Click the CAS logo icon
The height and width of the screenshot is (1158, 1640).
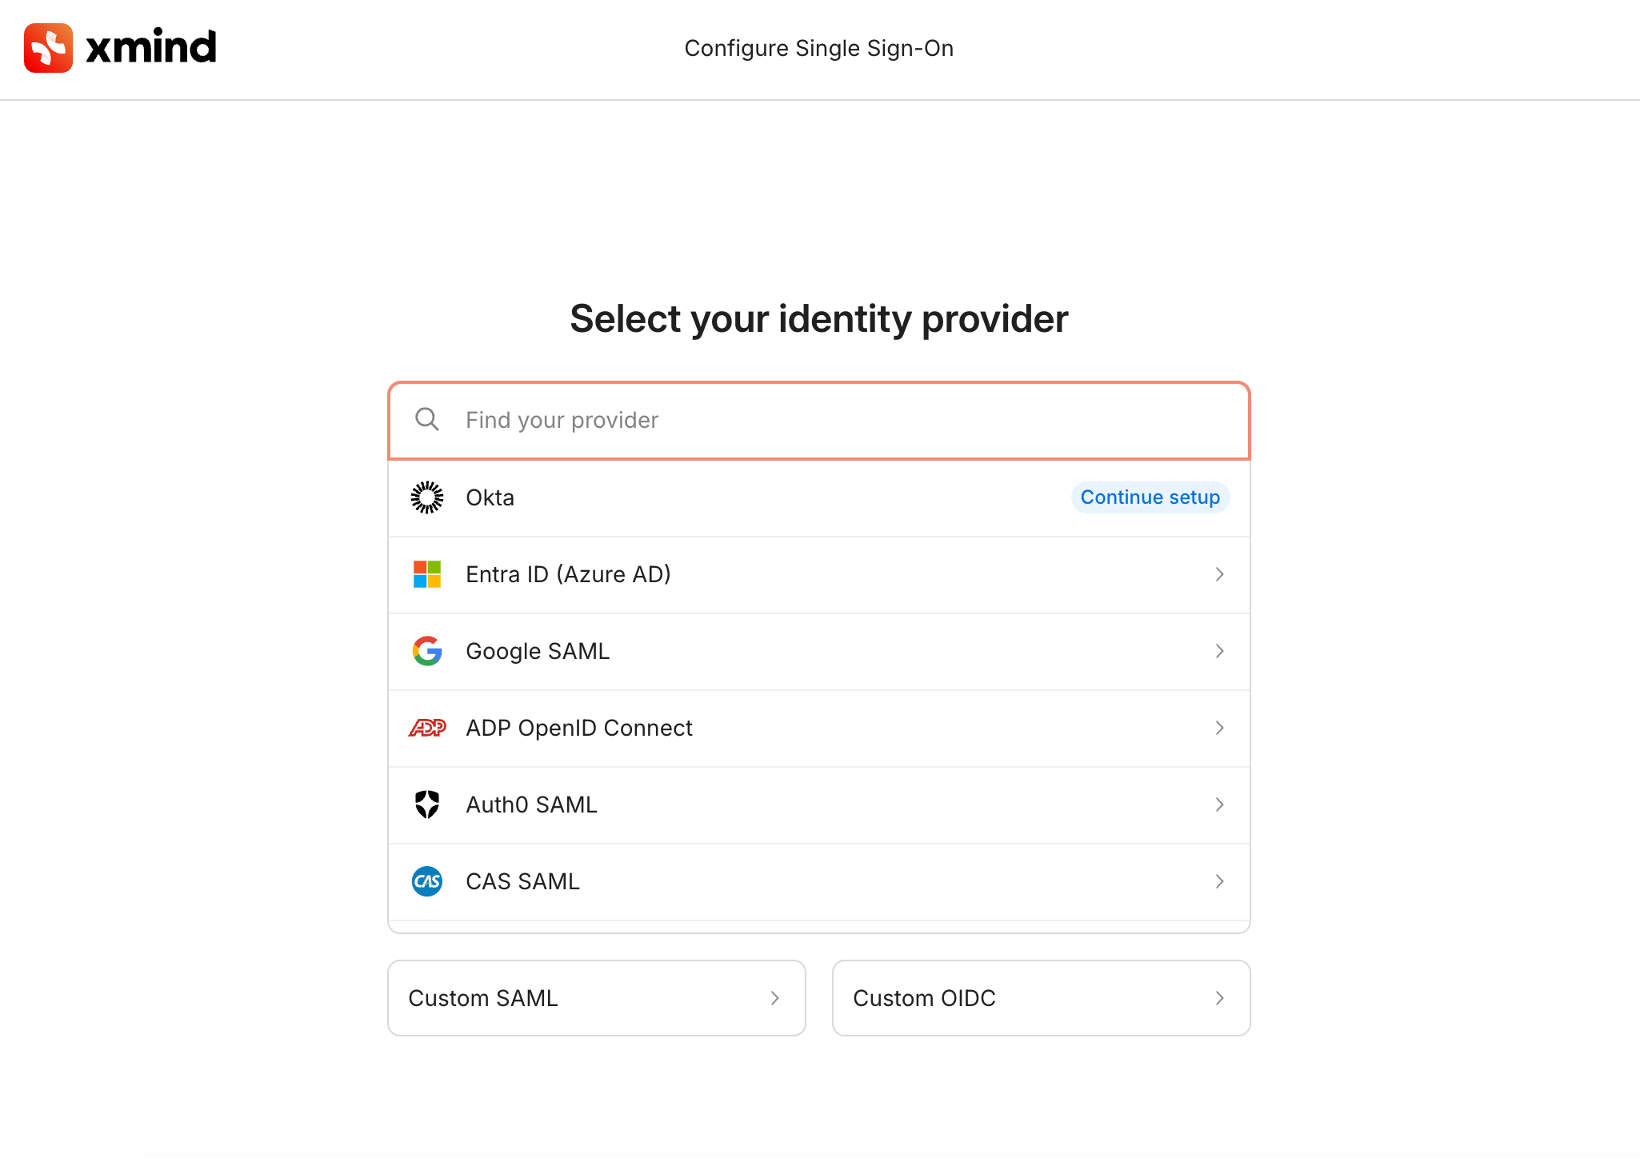427,881
